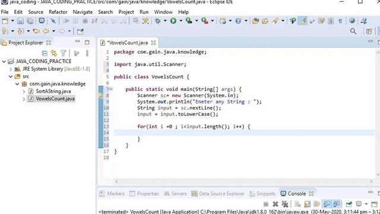Screen dimensions: 380x214
Task: Collapse the com.gain.java.knowledge package
Action: [17, 84]
